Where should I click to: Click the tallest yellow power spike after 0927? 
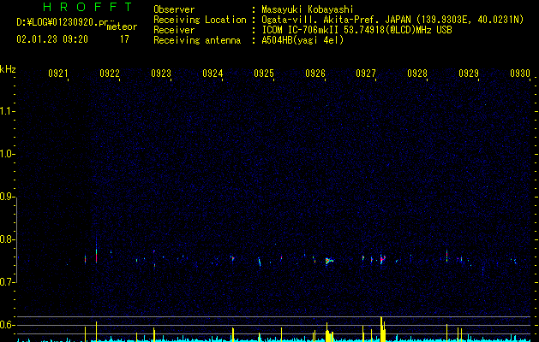coord(381,329)
